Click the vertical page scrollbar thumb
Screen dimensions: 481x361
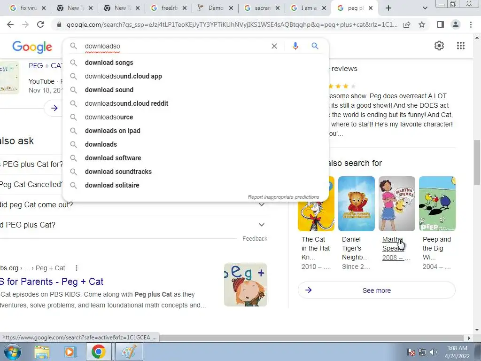click(477, 162)
